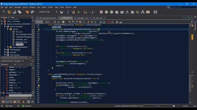The width and height of the screenshot is (197, 110).
Task: Click the Redo arrow icon
Action: [x=32, y=12]
